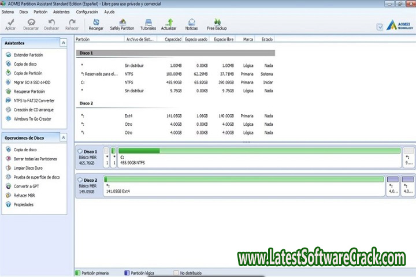416x277 pixels.
Task: Click the Noticias toolbar icon
Action: 191,22
